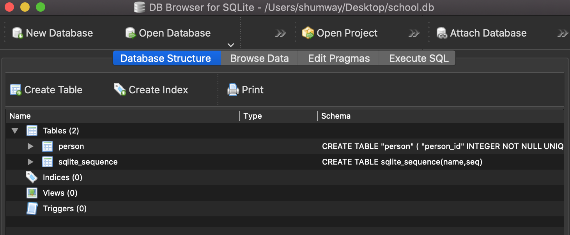Switch to the Database Structure tab
This screenshot has height=235, width=570.
167,58
